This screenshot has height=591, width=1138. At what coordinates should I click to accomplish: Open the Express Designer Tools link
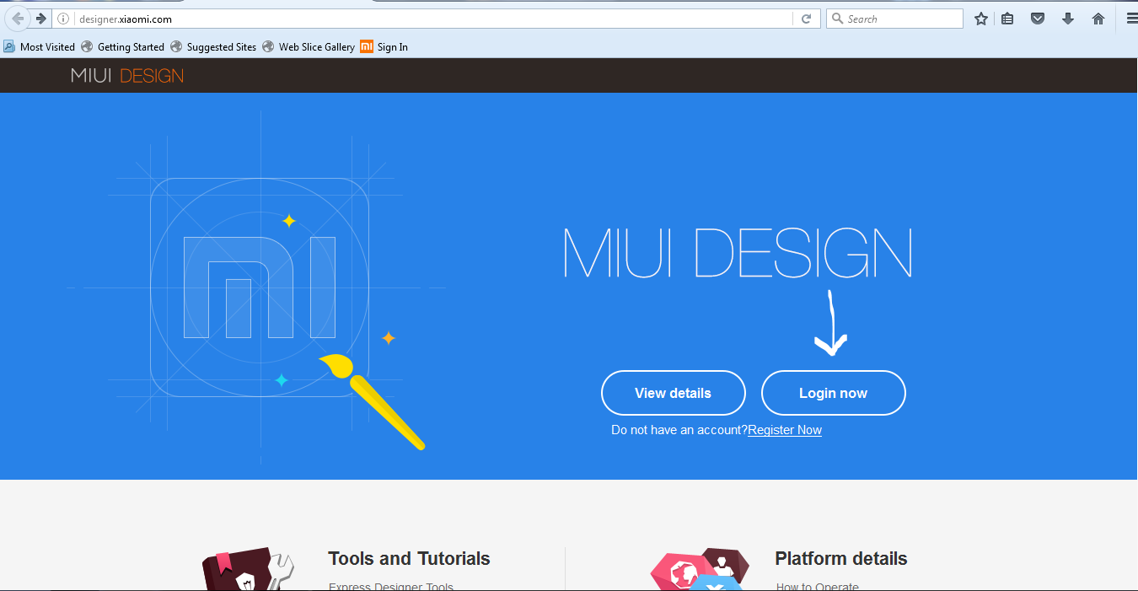point(390,585)
